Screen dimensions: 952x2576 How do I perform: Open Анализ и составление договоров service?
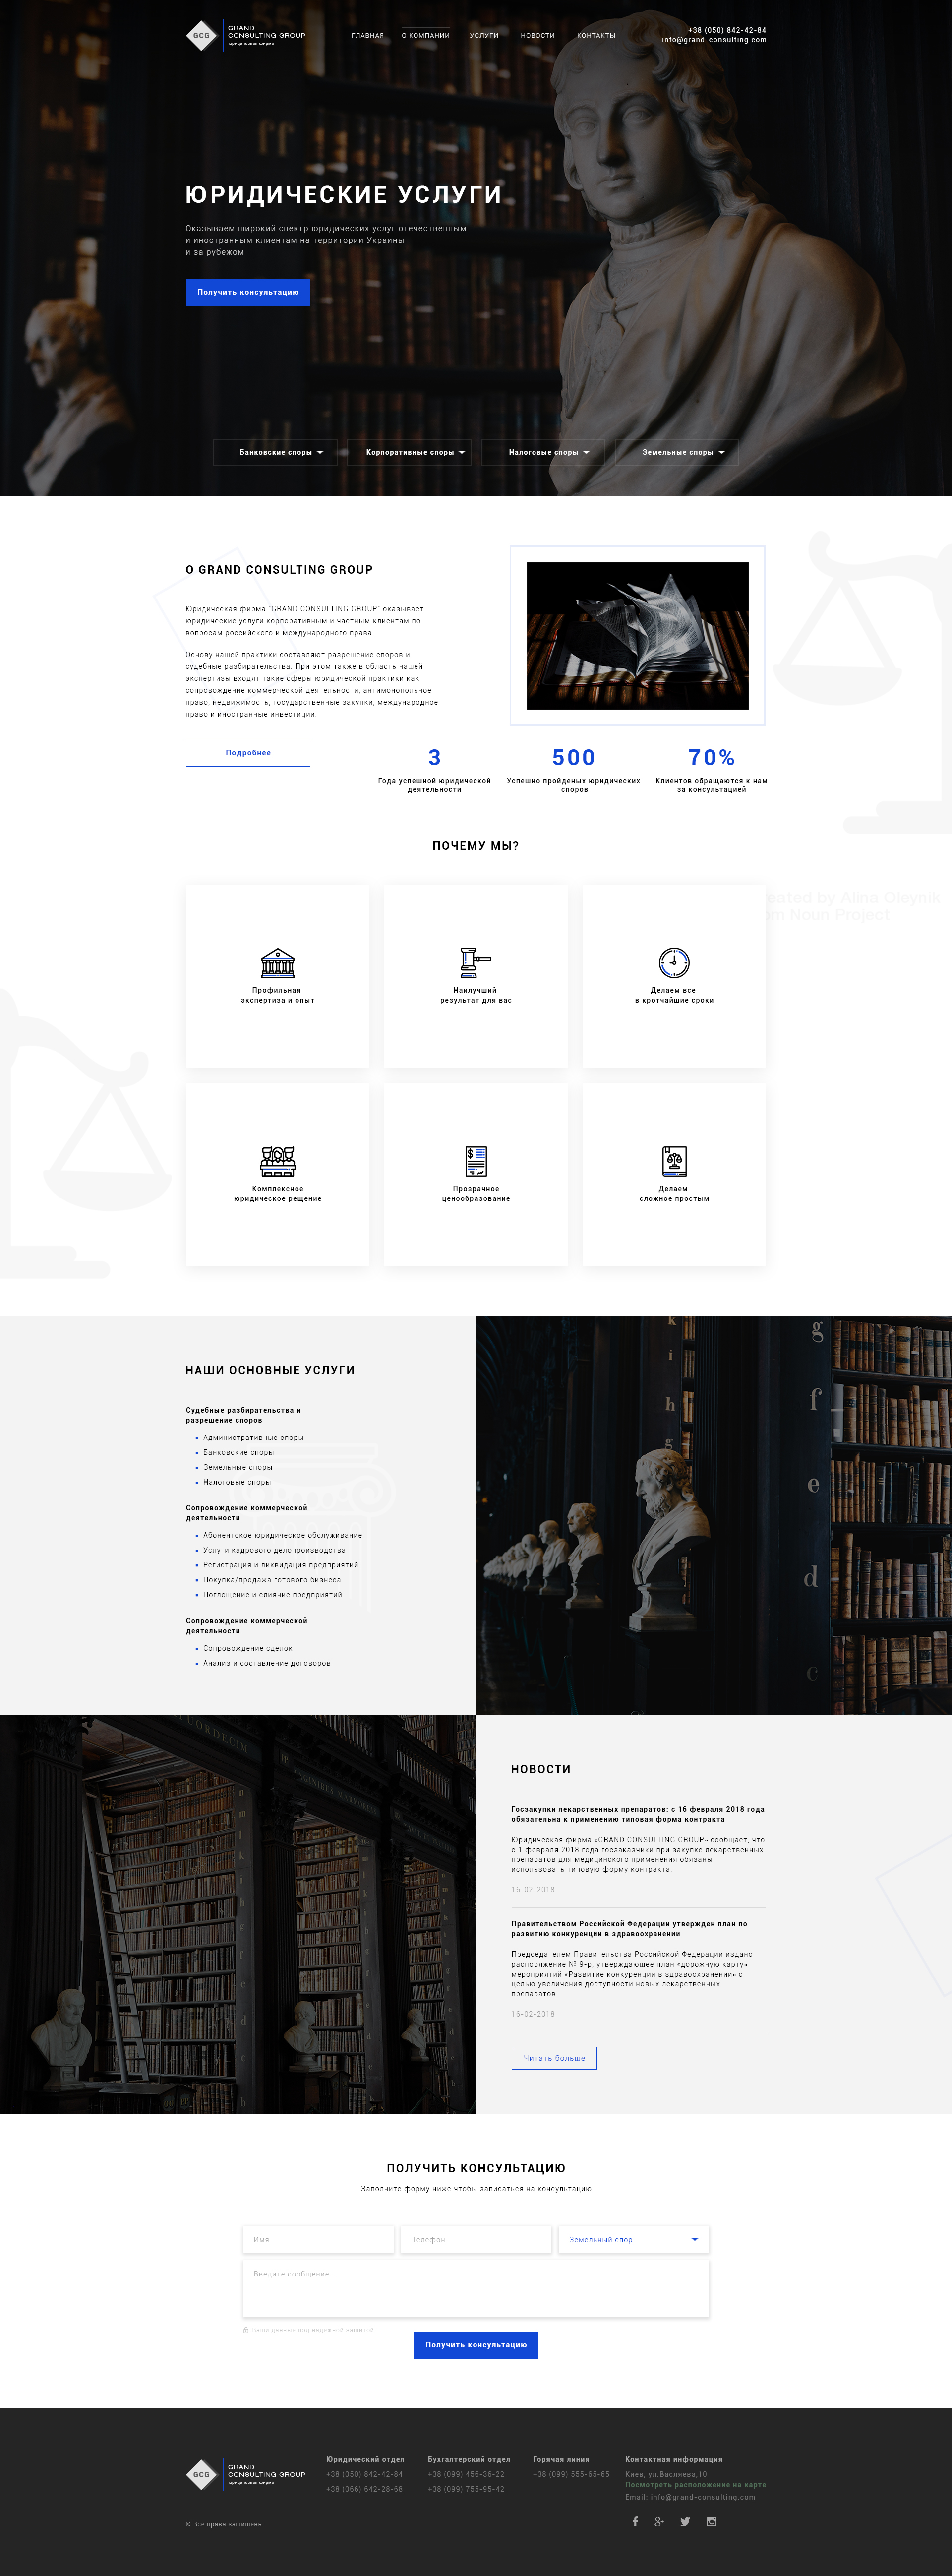tap(267, 1663)
